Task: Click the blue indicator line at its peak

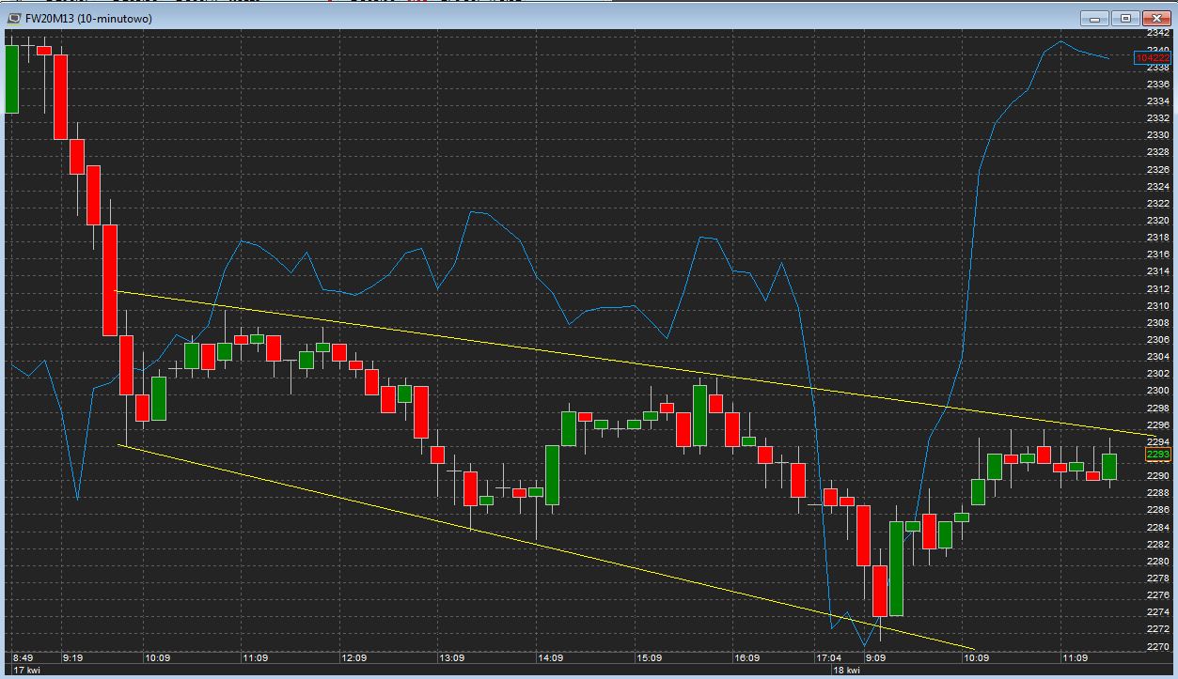Action: [x=1061, y=41]
